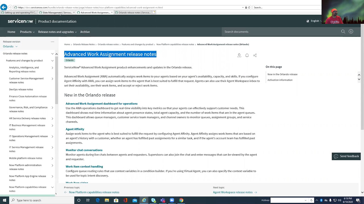Open Release notes and upgrades dropdown
This screenshot has width=364, height=204.
pos(57,32)
